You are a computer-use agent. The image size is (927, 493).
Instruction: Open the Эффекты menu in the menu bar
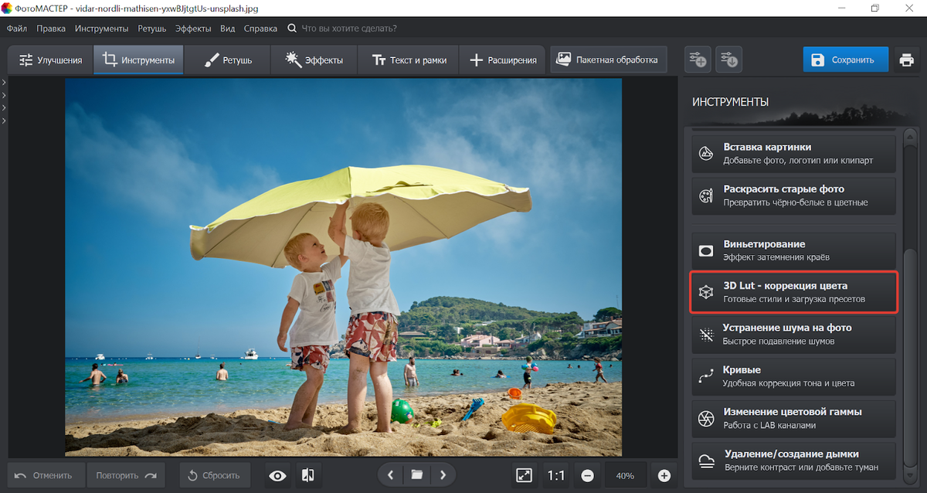click(193, 29)
